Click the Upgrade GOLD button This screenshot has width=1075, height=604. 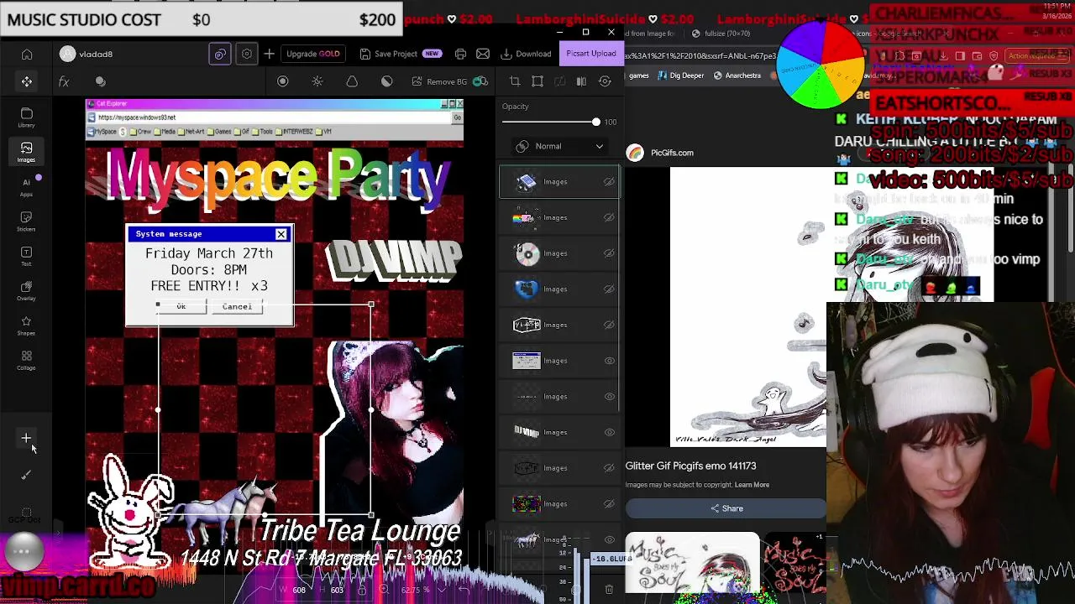click(313, 54)
